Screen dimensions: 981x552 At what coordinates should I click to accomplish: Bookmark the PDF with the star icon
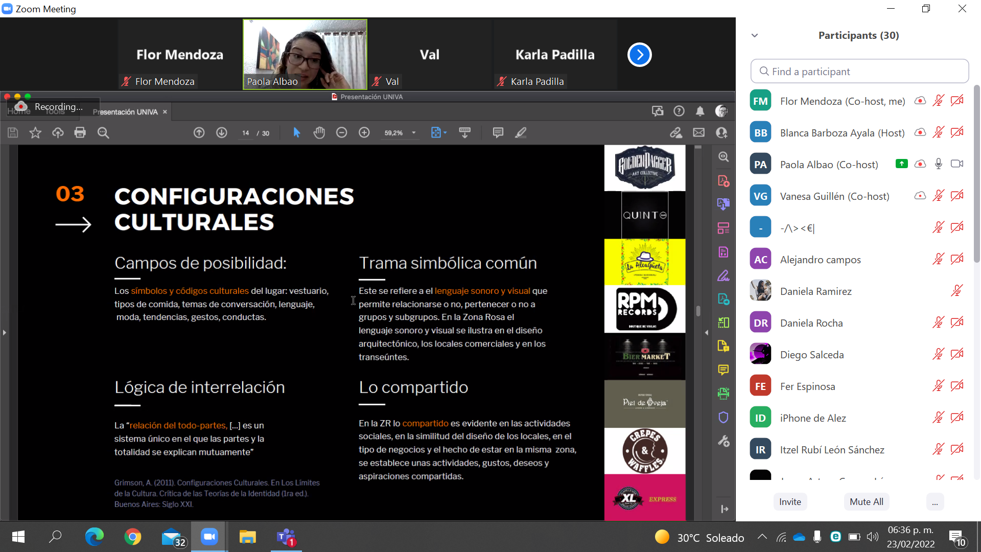coord(35,133)
